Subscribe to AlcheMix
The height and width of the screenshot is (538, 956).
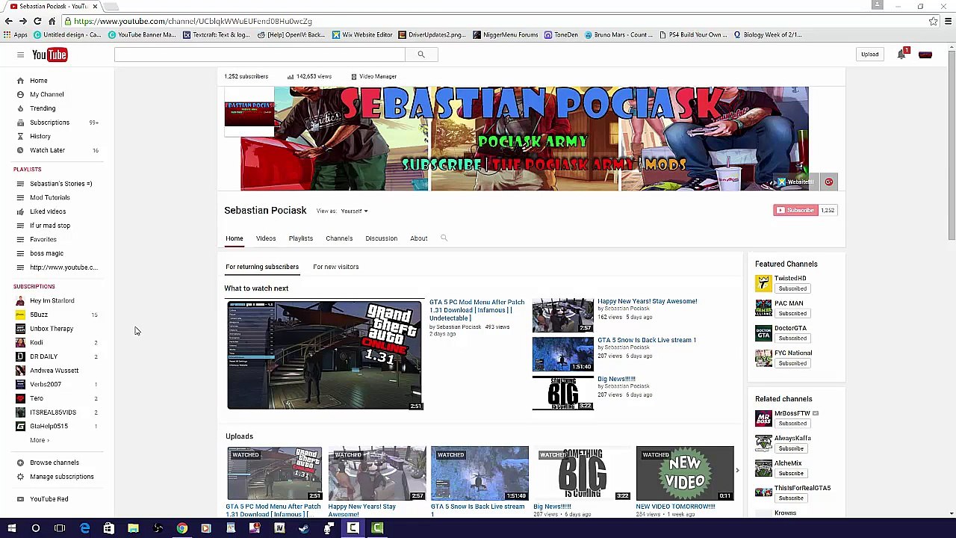(790, 473)
